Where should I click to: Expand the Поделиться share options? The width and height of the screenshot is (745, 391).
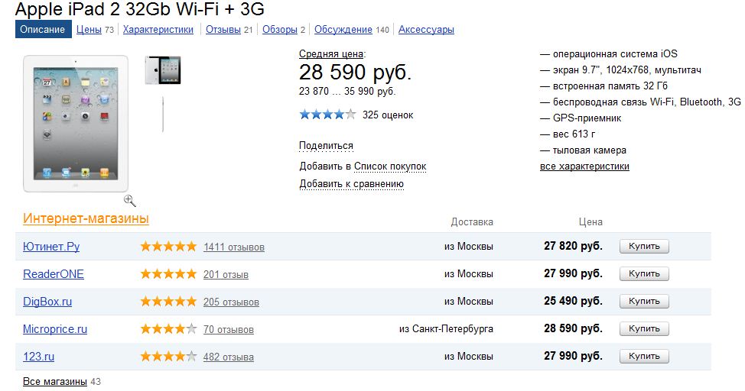[326, 146]
